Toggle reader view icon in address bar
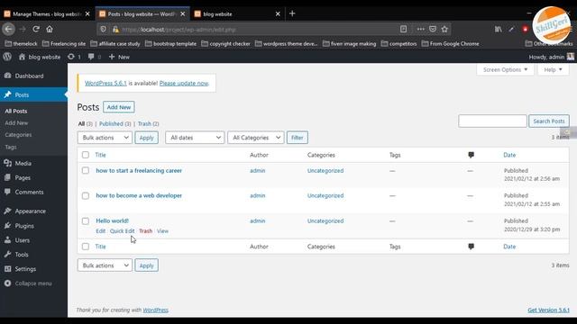This screenshot has height=324, width=577. click(403, 29)
